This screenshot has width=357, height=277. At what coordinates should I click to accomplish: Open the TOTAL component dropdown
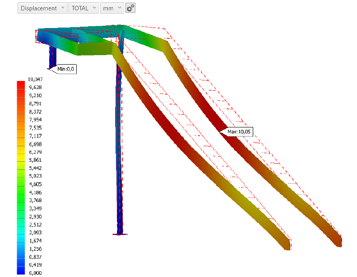(83, 8)
